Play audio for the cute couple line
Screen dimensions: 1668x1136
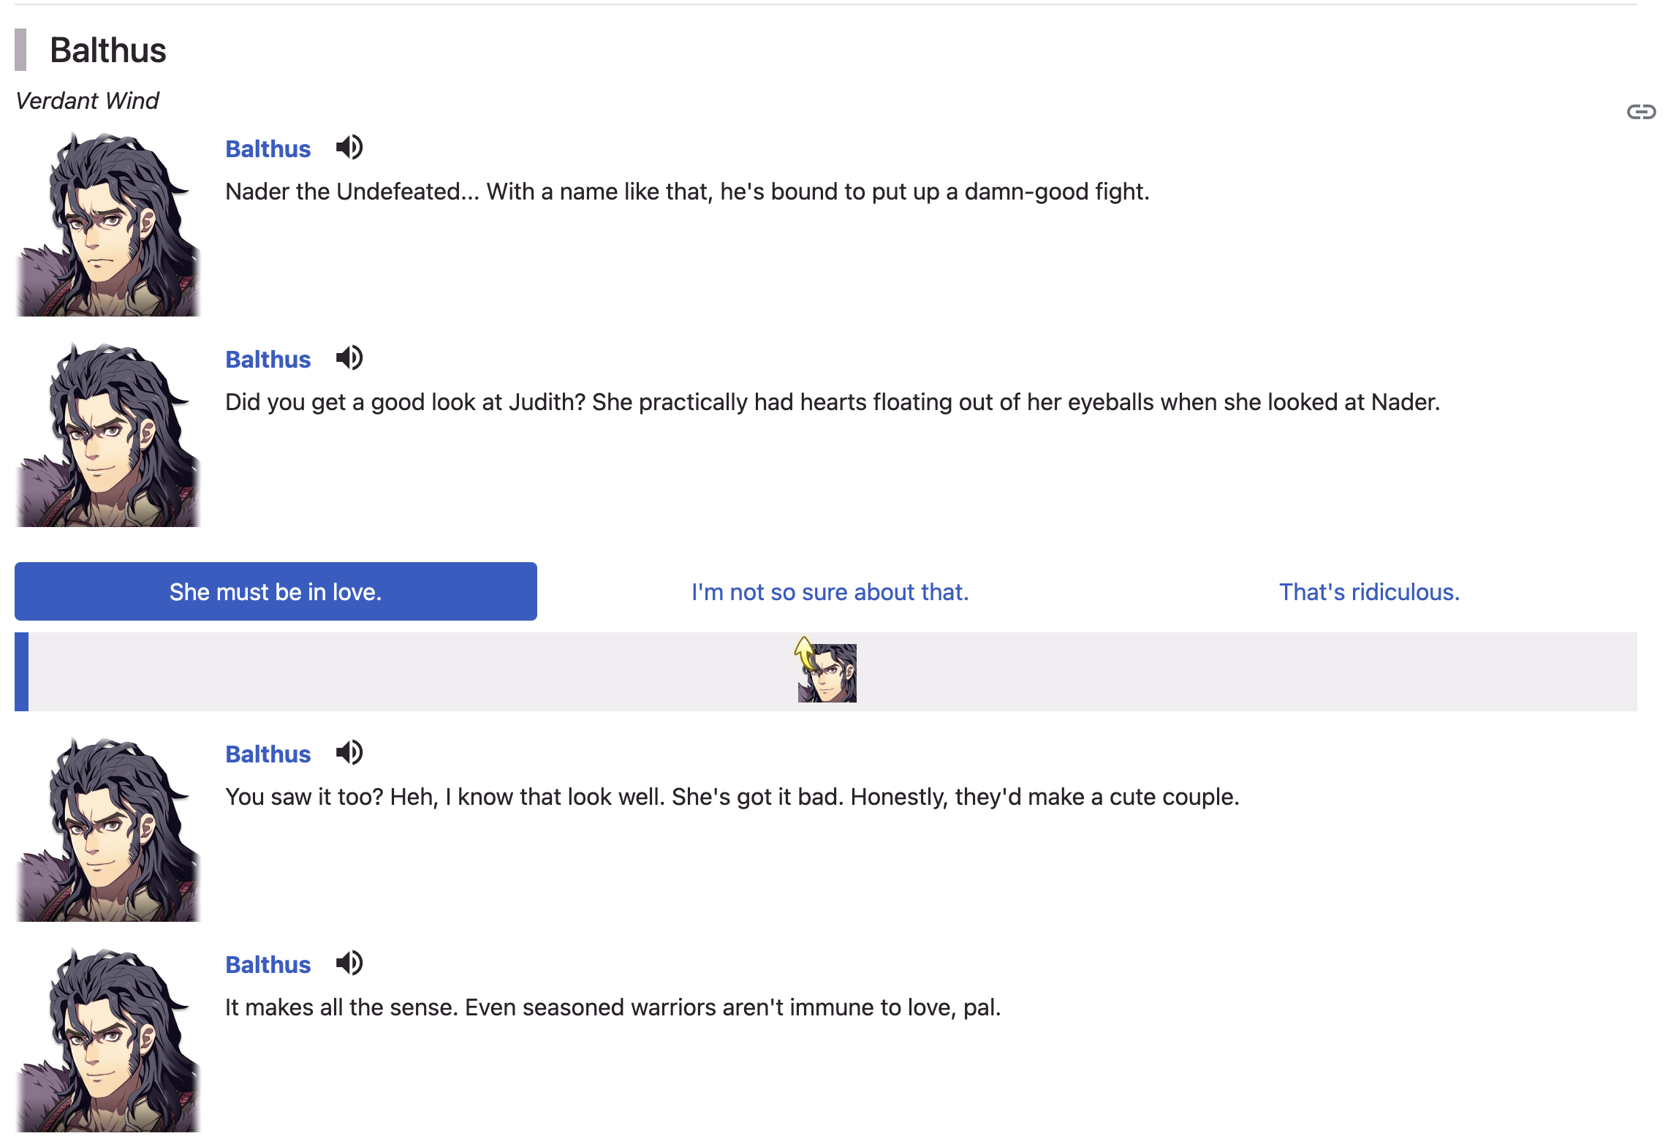[349, 753]
